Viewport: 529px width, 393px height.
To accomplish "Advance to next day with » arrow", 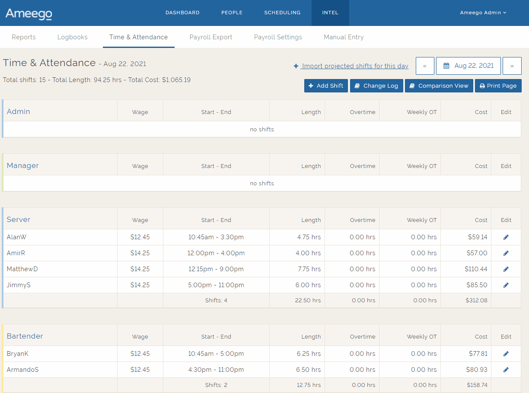I will [x=512, y=66].
